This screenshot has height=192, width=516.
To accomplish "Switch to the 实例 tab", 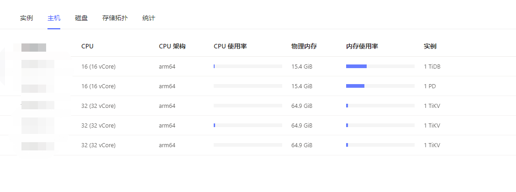I will pyautogui.click(x=26, y=18).
